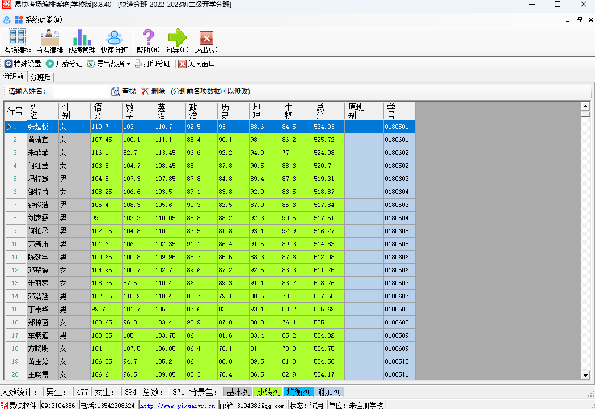This screenshot has height=409, width=595.
Task: Click the 单位: 未注册学校 status entry
Action: pyautogui.click(x=356, y=406)
